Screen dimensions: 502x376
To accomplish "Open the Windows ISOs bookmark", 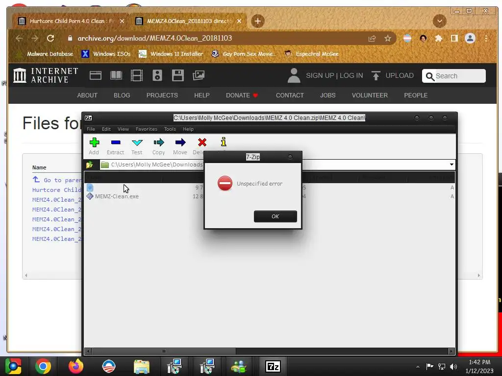I will pyautogui.click(x=106, y=54).
